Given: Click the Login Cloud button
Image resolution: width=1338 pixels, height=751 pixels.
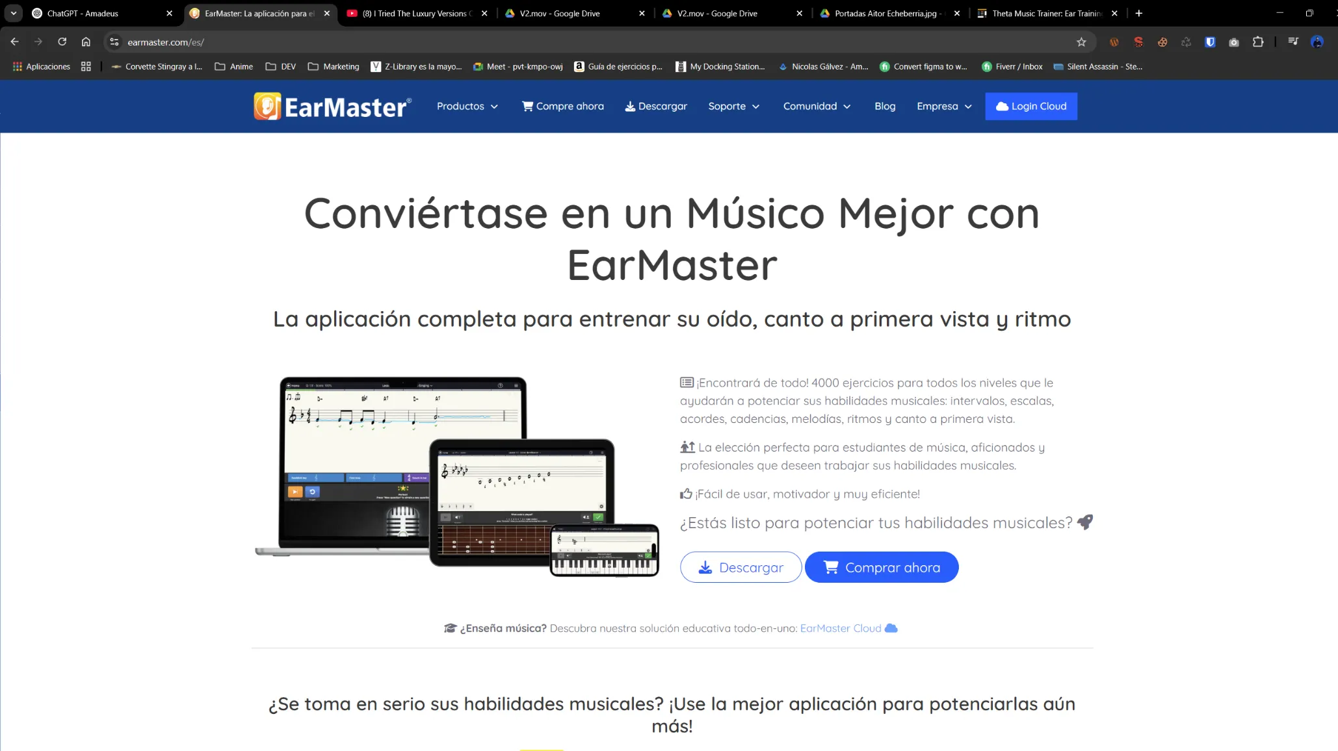Looking at the screenshot, I should 1030,106.
